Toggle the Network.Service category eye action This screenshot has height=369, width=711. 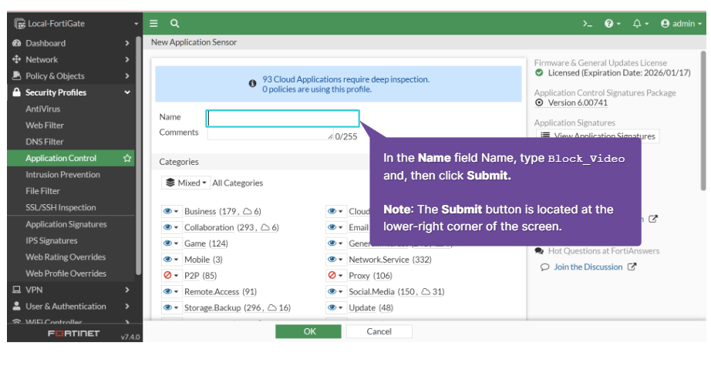(x=336, y=260)
